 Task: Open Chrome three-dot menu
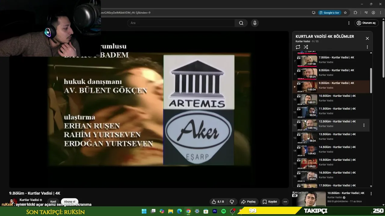[380, 13]
